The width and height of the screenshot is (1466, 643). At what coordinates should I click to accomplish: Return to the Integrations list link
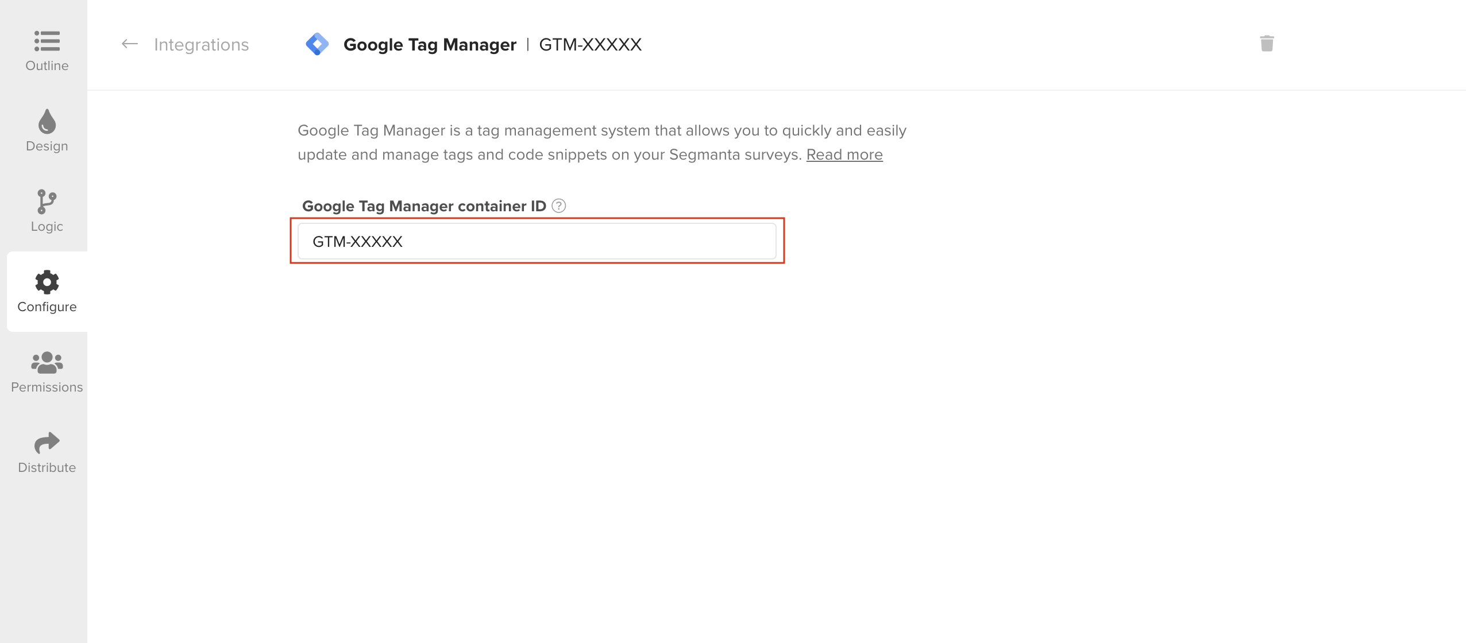pos(201,44)
